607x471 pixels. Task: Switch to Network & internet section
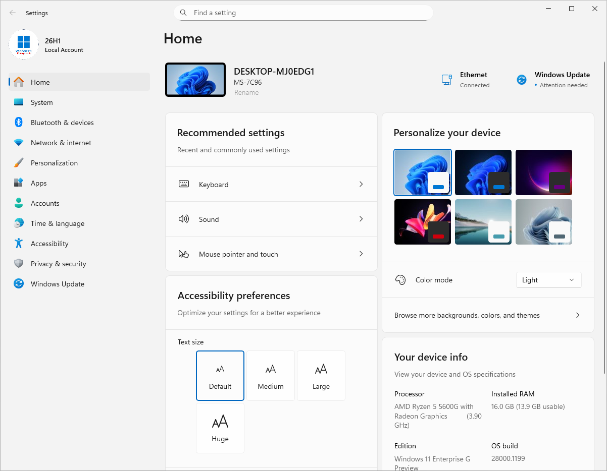tap(79, 143)
